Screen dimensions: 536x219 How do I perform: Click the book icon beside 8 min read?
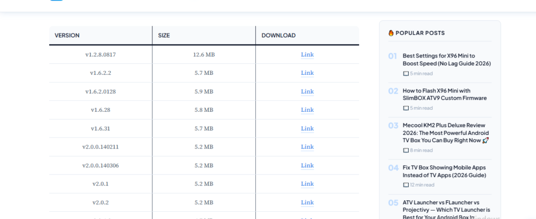[x=406, y=151]
